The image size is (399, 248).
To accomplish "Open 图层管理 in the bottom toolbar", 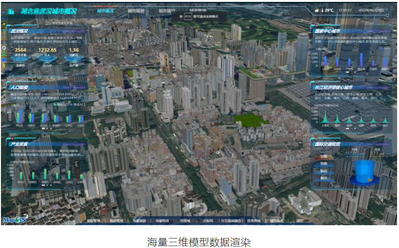I will point(93,221).
